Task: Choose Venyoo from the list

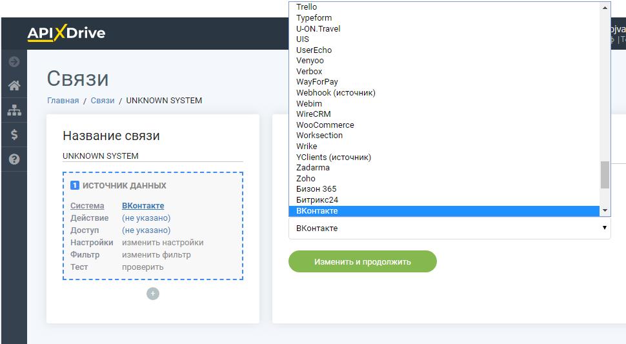Action: click(x=444, y=61)
